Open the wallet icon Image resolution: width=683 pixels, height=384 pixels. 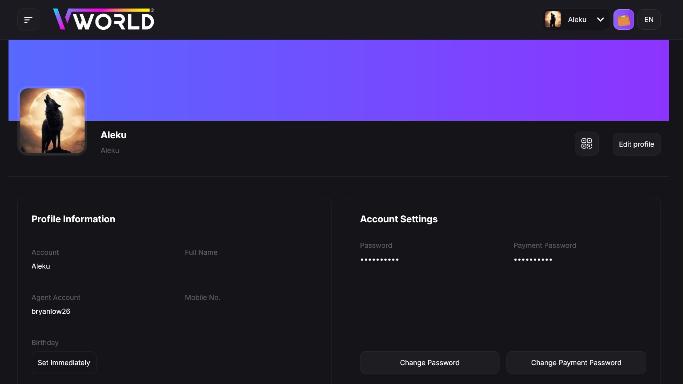[624, 20]
